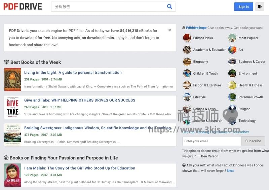
Task: Click the Next question link
Action: pos(230,171)
